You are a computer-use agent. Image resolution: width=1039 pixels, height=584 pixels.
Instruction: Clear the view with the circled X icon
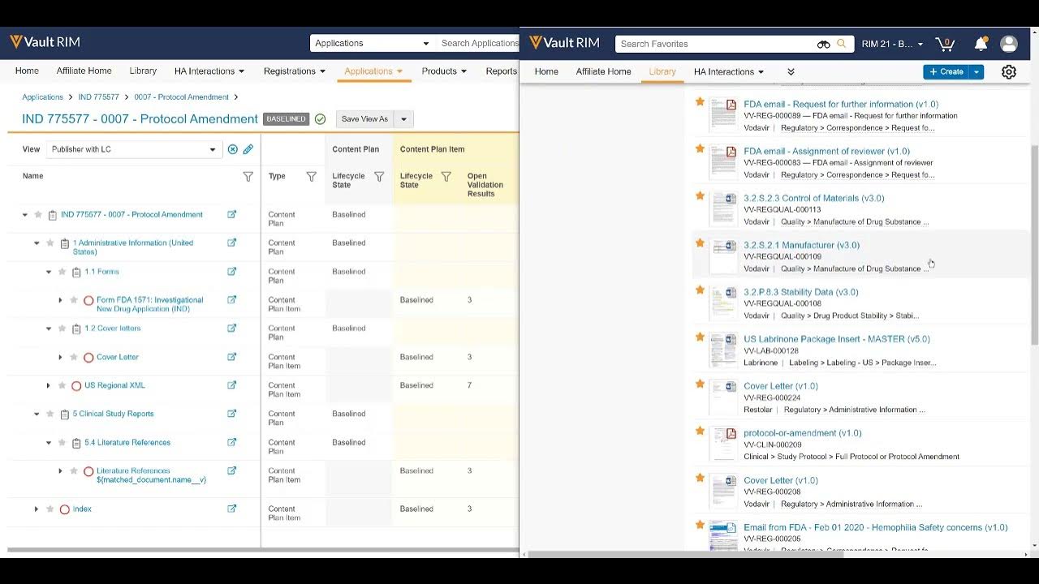tap(233, 149)
